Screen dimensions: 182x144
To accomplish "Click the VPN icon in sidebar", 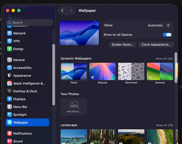I will pyautogui.click(x=9, y=41).
